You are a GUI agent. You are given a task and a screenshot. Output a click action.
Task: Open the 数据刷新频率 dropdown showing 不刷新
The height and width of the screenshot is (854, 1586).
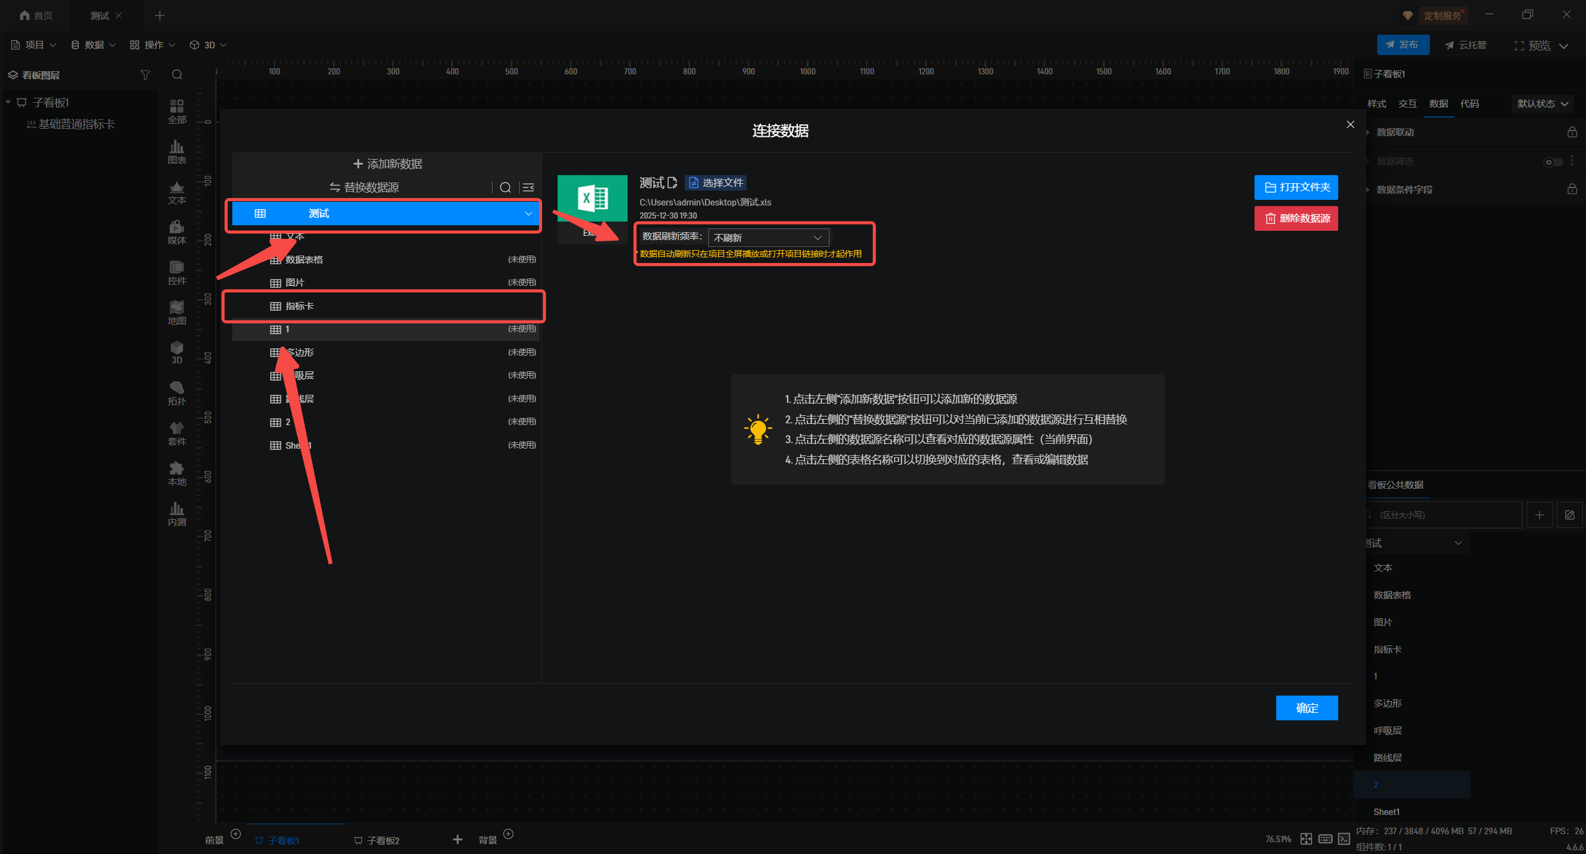click(768, 238)
